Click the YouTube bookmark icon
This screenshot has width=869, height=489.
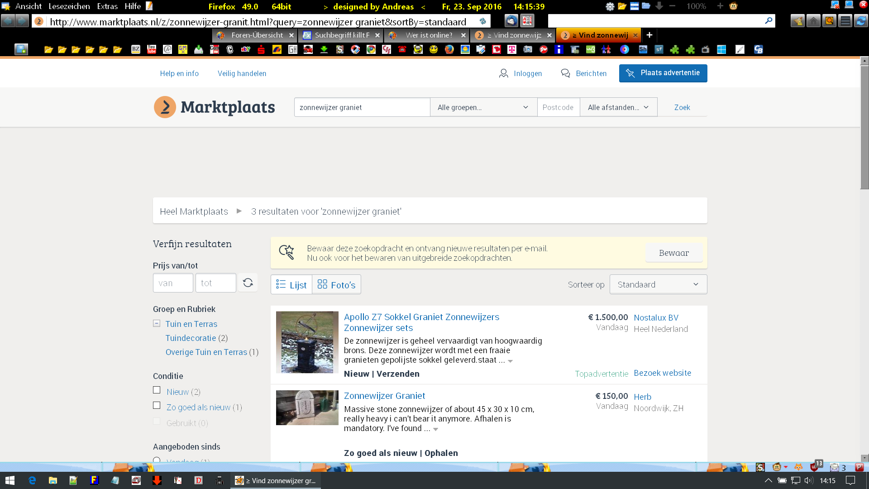(x=152, y=49)
